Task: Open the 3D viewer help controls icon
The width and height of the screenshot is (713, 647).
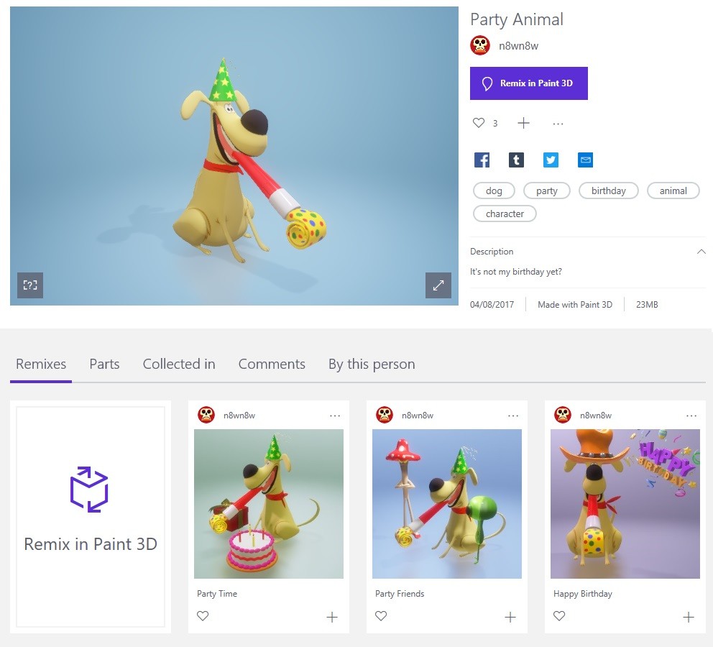Action: point(30,285)
